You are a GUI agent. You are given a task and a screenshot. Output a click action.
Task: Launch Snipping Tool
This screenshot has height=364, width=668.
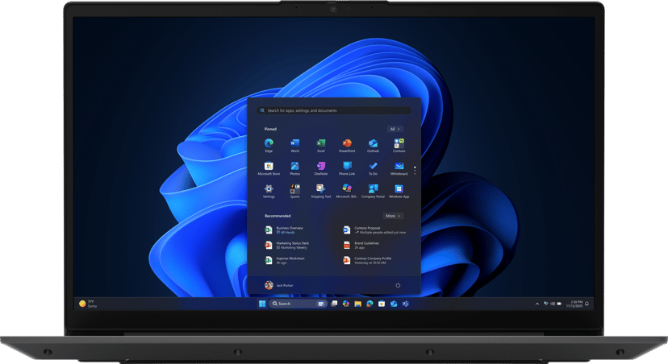(321, 191)
